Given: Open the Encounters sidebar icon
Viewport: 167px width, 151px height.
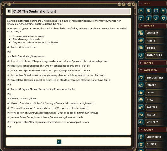Looking at the screenshot, I should pos(141,78).
